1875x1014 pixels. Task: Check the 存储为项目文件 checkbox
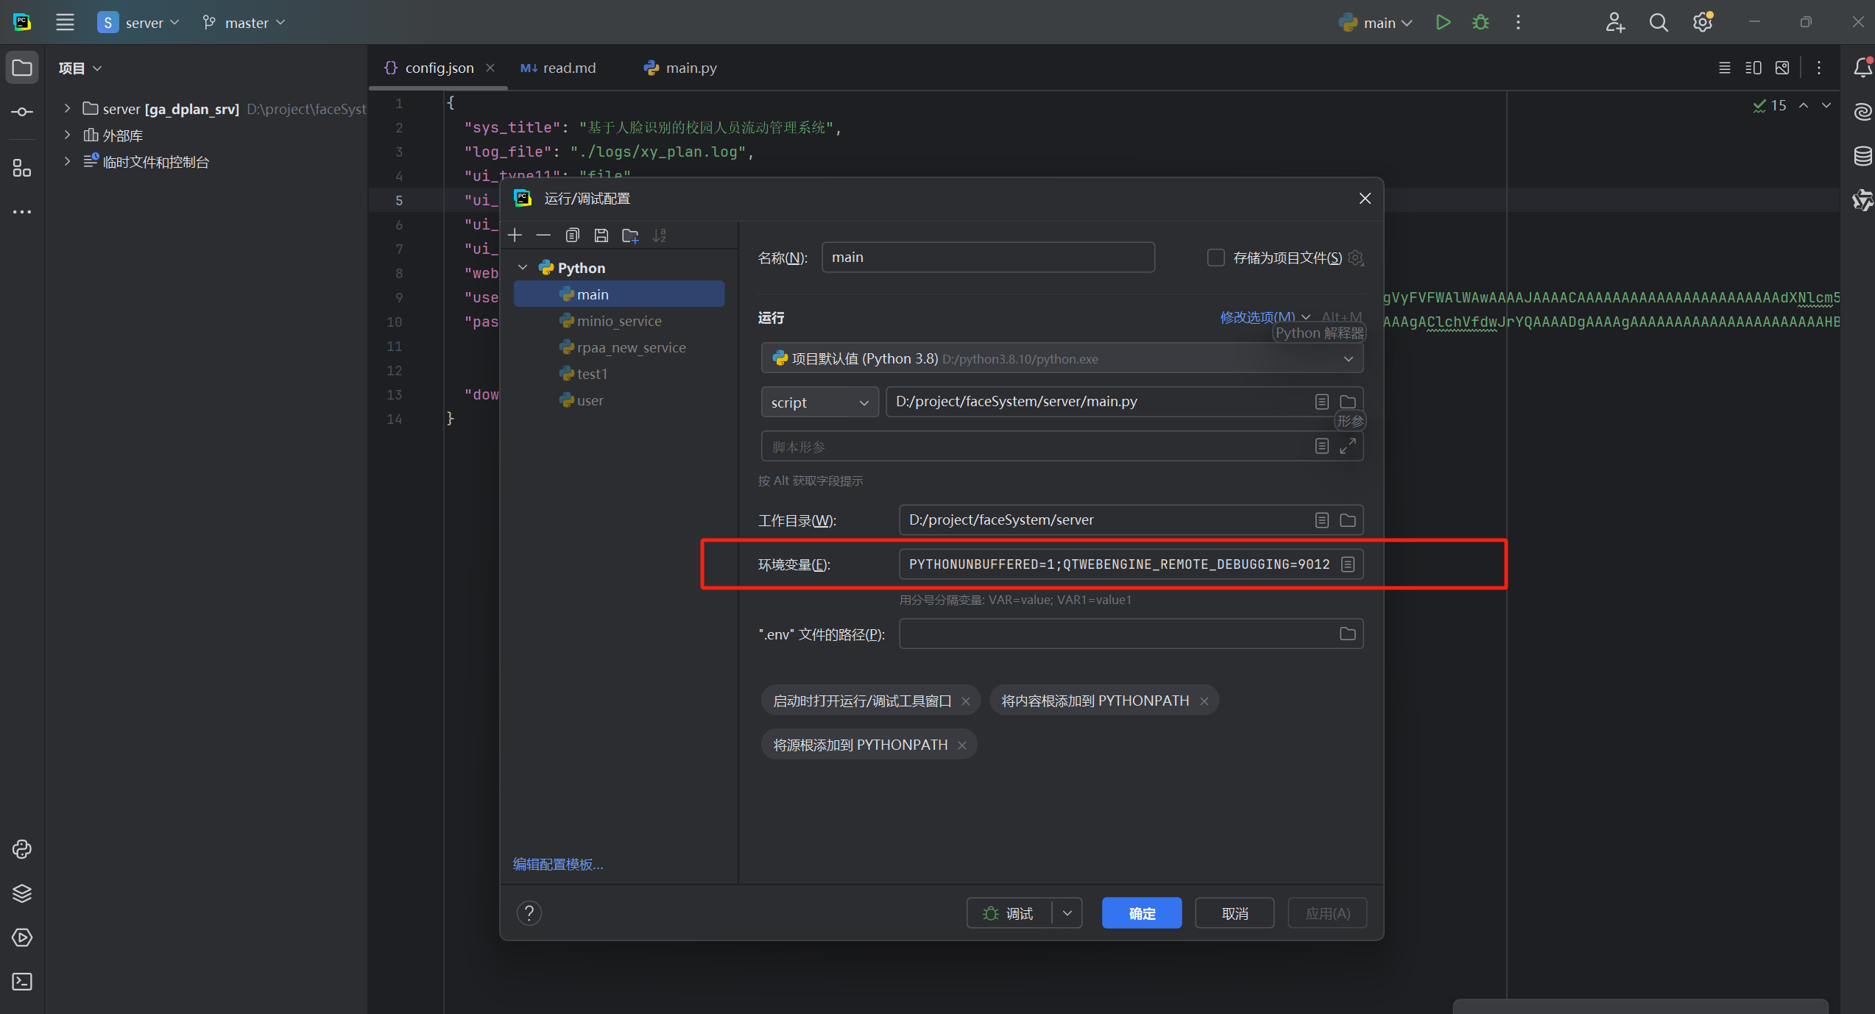coord(1216,258)
